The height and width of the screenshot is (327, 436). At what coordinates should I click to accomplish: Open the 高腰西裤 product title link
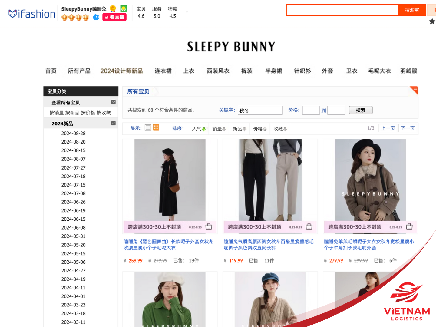[269, 245]
